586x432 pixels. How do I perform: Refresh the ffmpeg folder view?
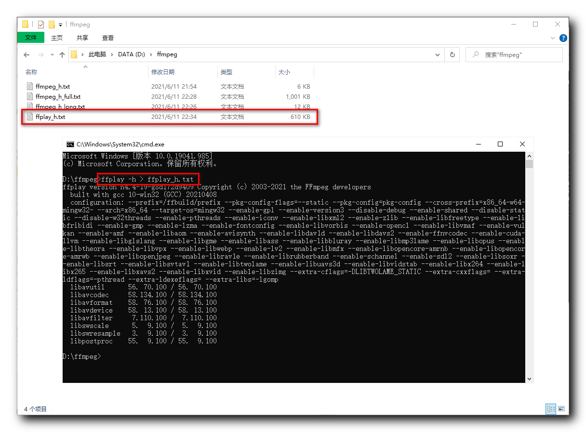pyautogui.click(x=452, y=55)
